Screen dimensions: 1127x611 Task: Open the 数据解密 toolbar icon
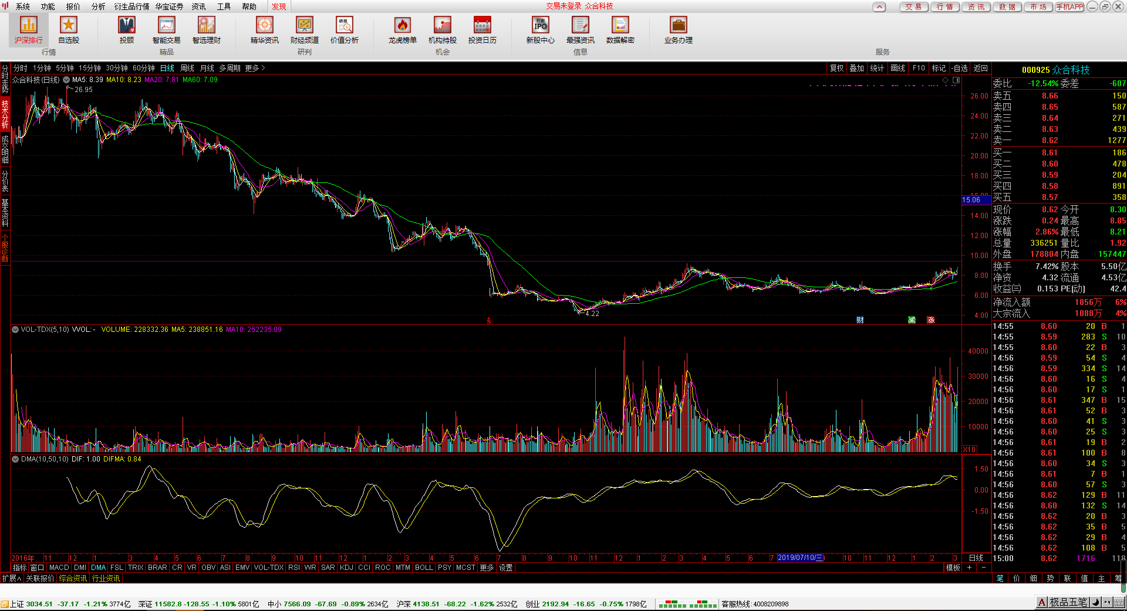620,30
